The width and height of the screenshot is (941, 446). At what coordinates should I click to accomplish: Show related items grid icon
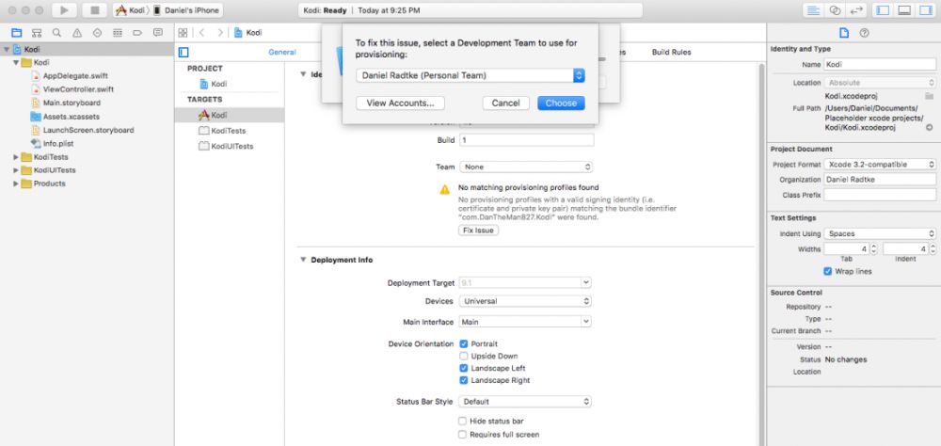coord(183,32)
